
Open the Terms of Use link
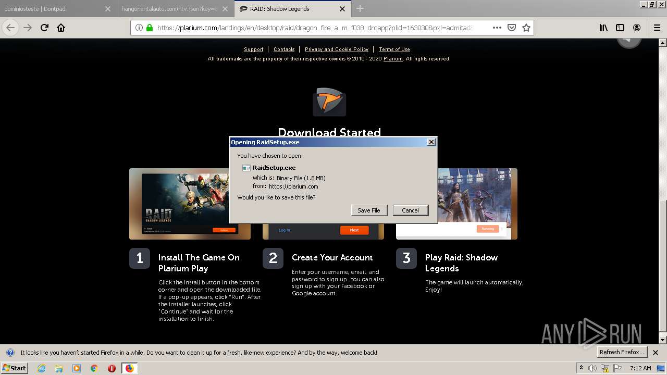pos(394,49)
